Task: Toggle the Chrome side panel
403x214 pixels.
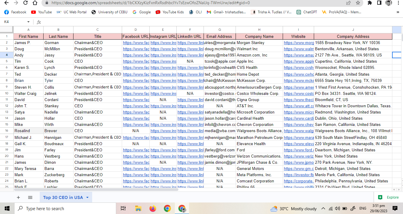Action: click(x=379, y=3)
